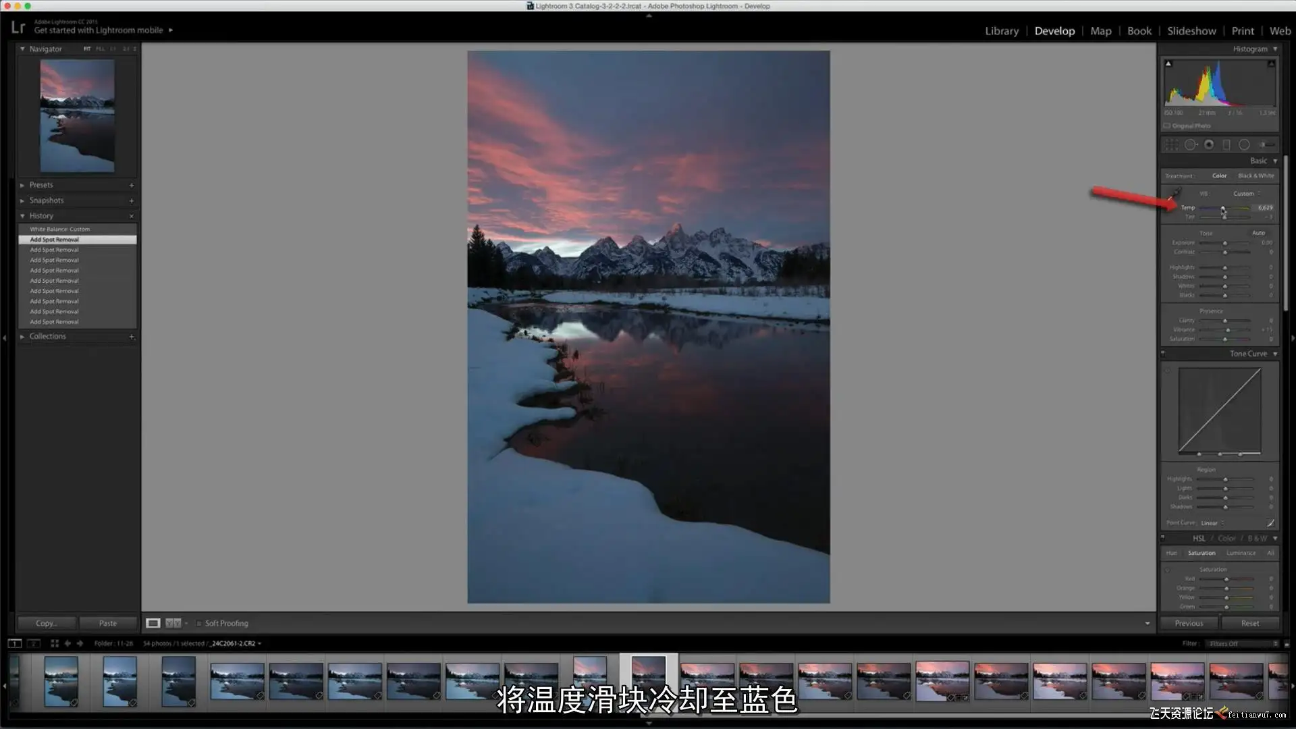Select the Crop Overlay tool icon
This screenshot has height=729, width=1296.
pos(1172,144)
